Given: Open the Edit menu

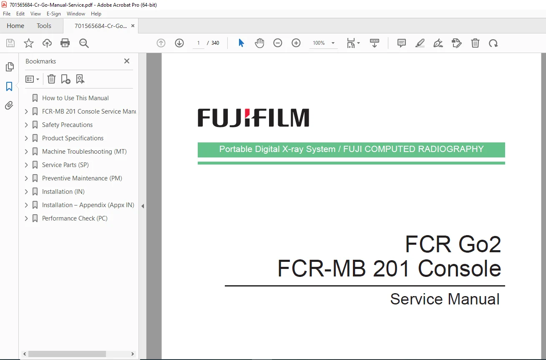Looking at the screenshot, I should tap(20, 14).
